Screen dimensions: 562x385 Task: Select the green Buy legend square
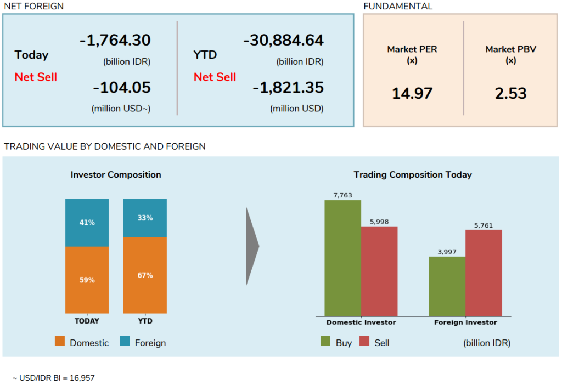[x=325, y=342]
